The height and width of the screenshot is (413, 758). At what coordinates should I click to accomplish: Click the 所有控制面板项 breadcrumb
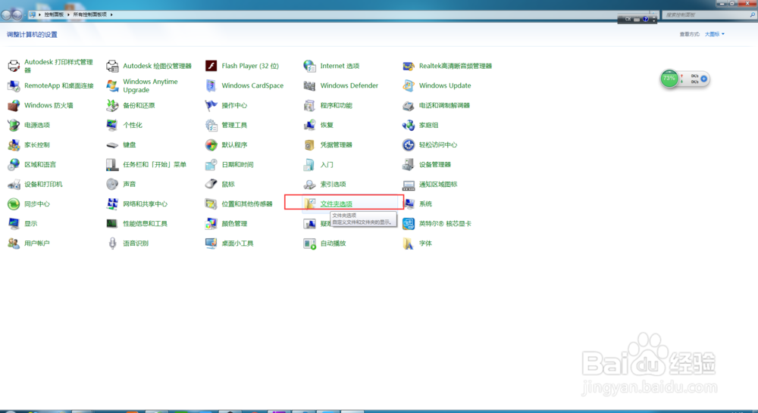click(x=90, y=14)
